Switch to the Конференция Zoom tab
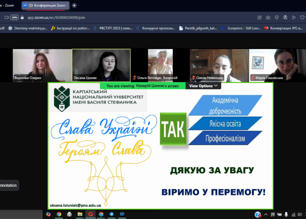Image resolution: width=306 pixels, height=219 pixels. (45, 5)
